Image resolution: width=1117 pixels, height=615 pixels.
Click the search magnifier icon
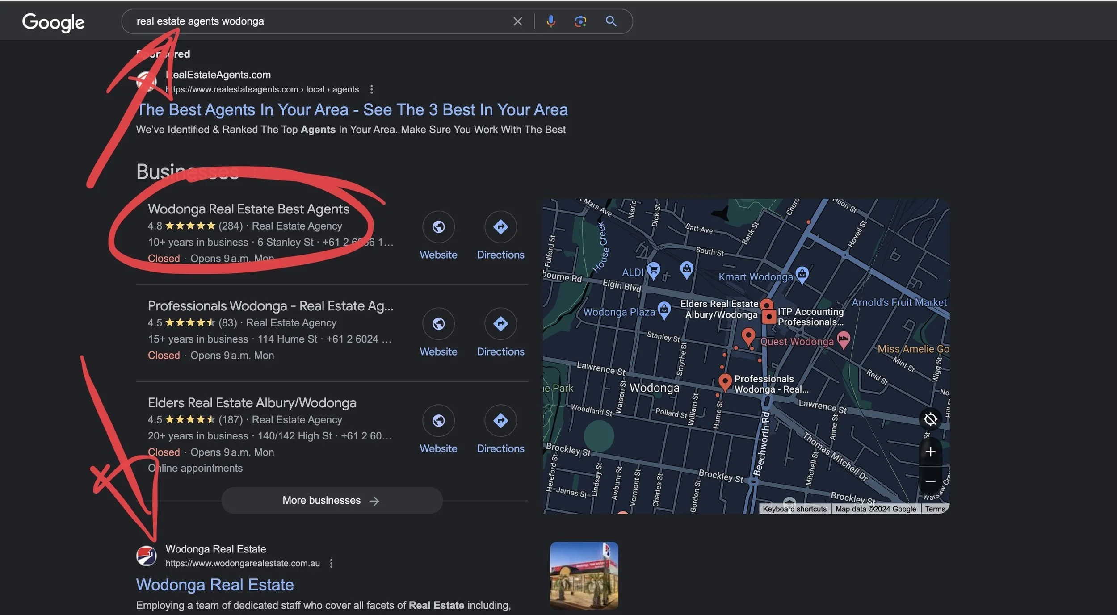pos(611,21)
